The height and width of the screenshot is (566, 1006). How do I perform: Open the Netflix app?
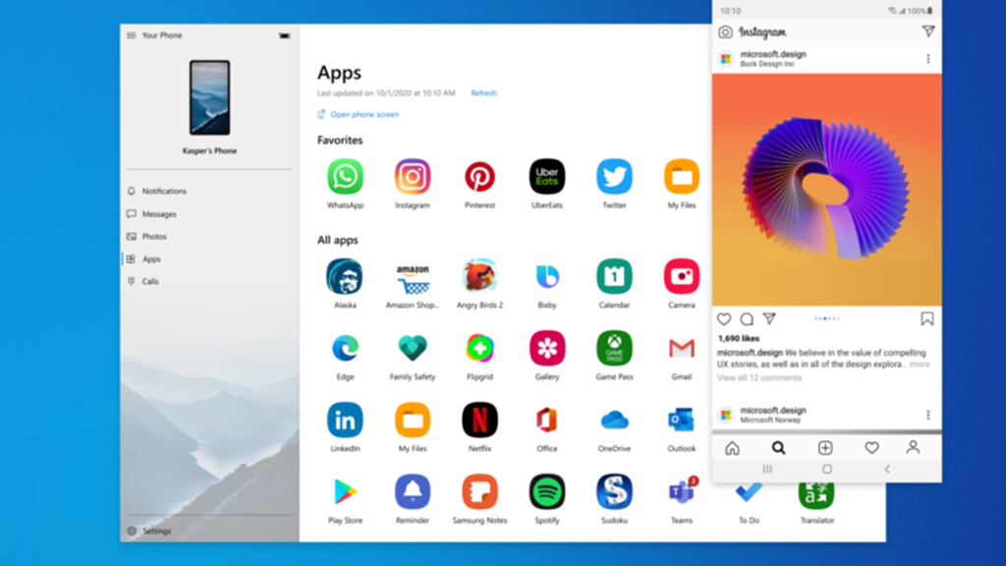(x=479, y=421)
